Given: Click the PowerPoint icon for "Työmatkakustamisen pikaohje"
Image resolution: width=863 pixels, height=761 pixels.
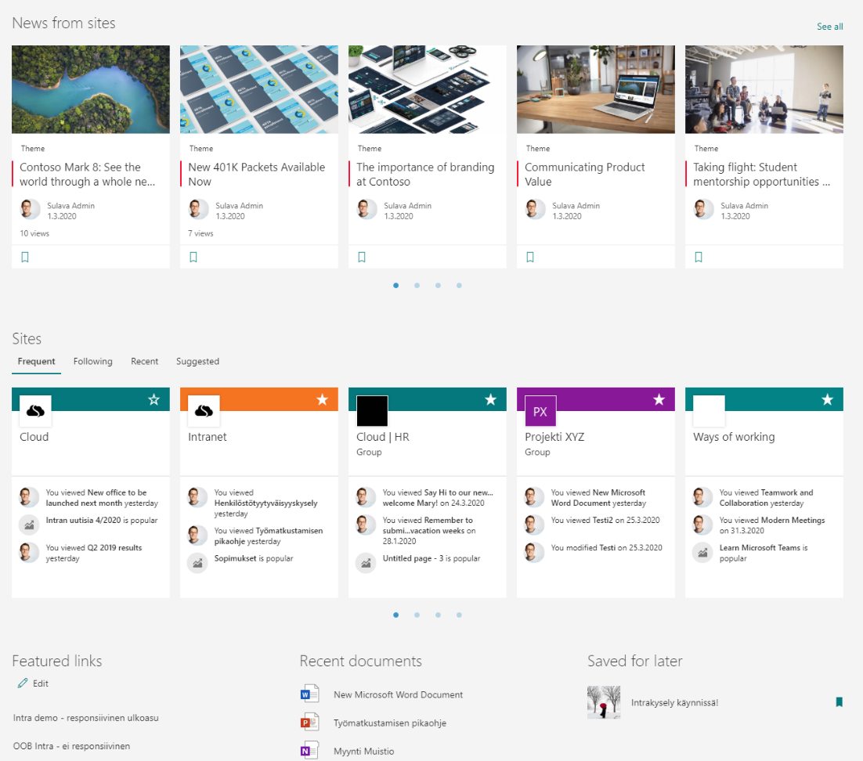Looking at the screenshot, I should click(x=310, y=723).
